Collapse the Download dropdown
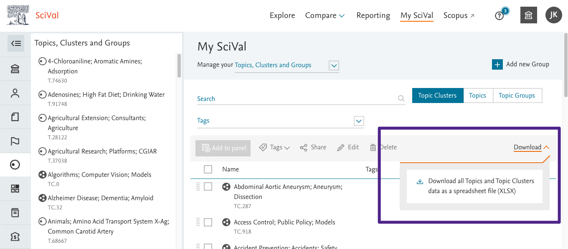 point(531,147)
